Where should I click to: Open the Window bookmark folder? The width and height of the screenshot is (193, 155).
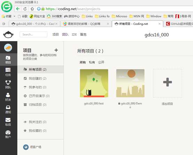click(154, 16)
